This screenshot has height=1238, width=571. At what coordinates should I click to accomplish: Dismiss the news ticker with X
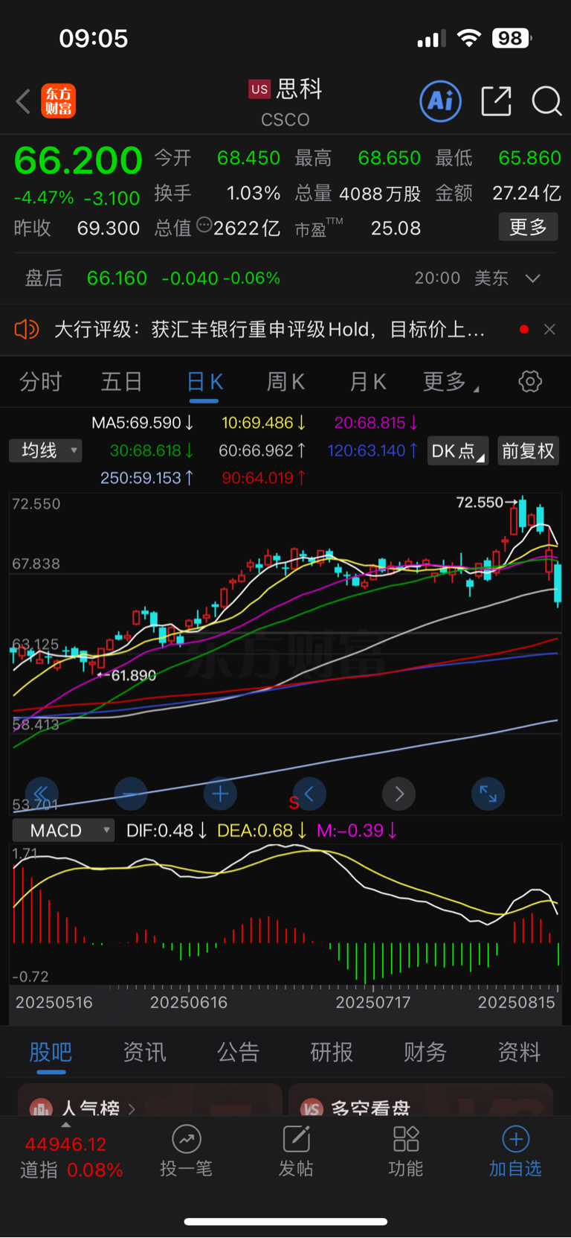tap(549, 329)
